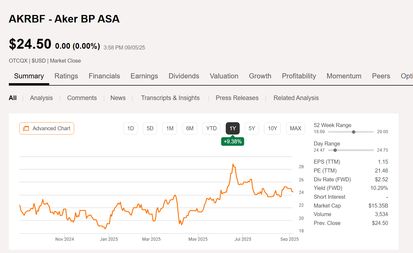
Task: Show Transcripts & Insights items
Action: click(170, 98)
